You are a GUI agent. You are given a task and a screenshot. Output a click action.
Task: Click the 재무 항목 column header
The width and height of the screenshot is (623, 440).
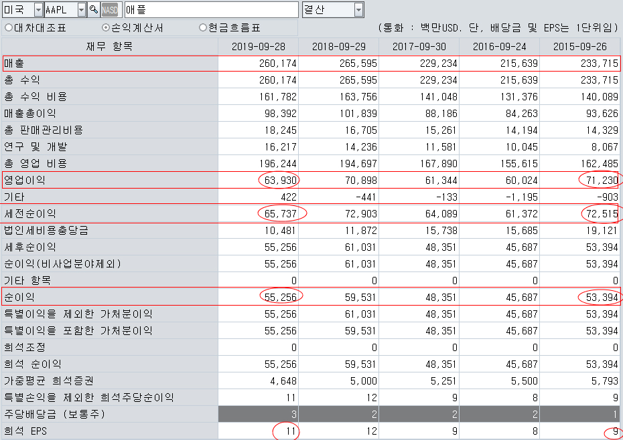point(109,46)
